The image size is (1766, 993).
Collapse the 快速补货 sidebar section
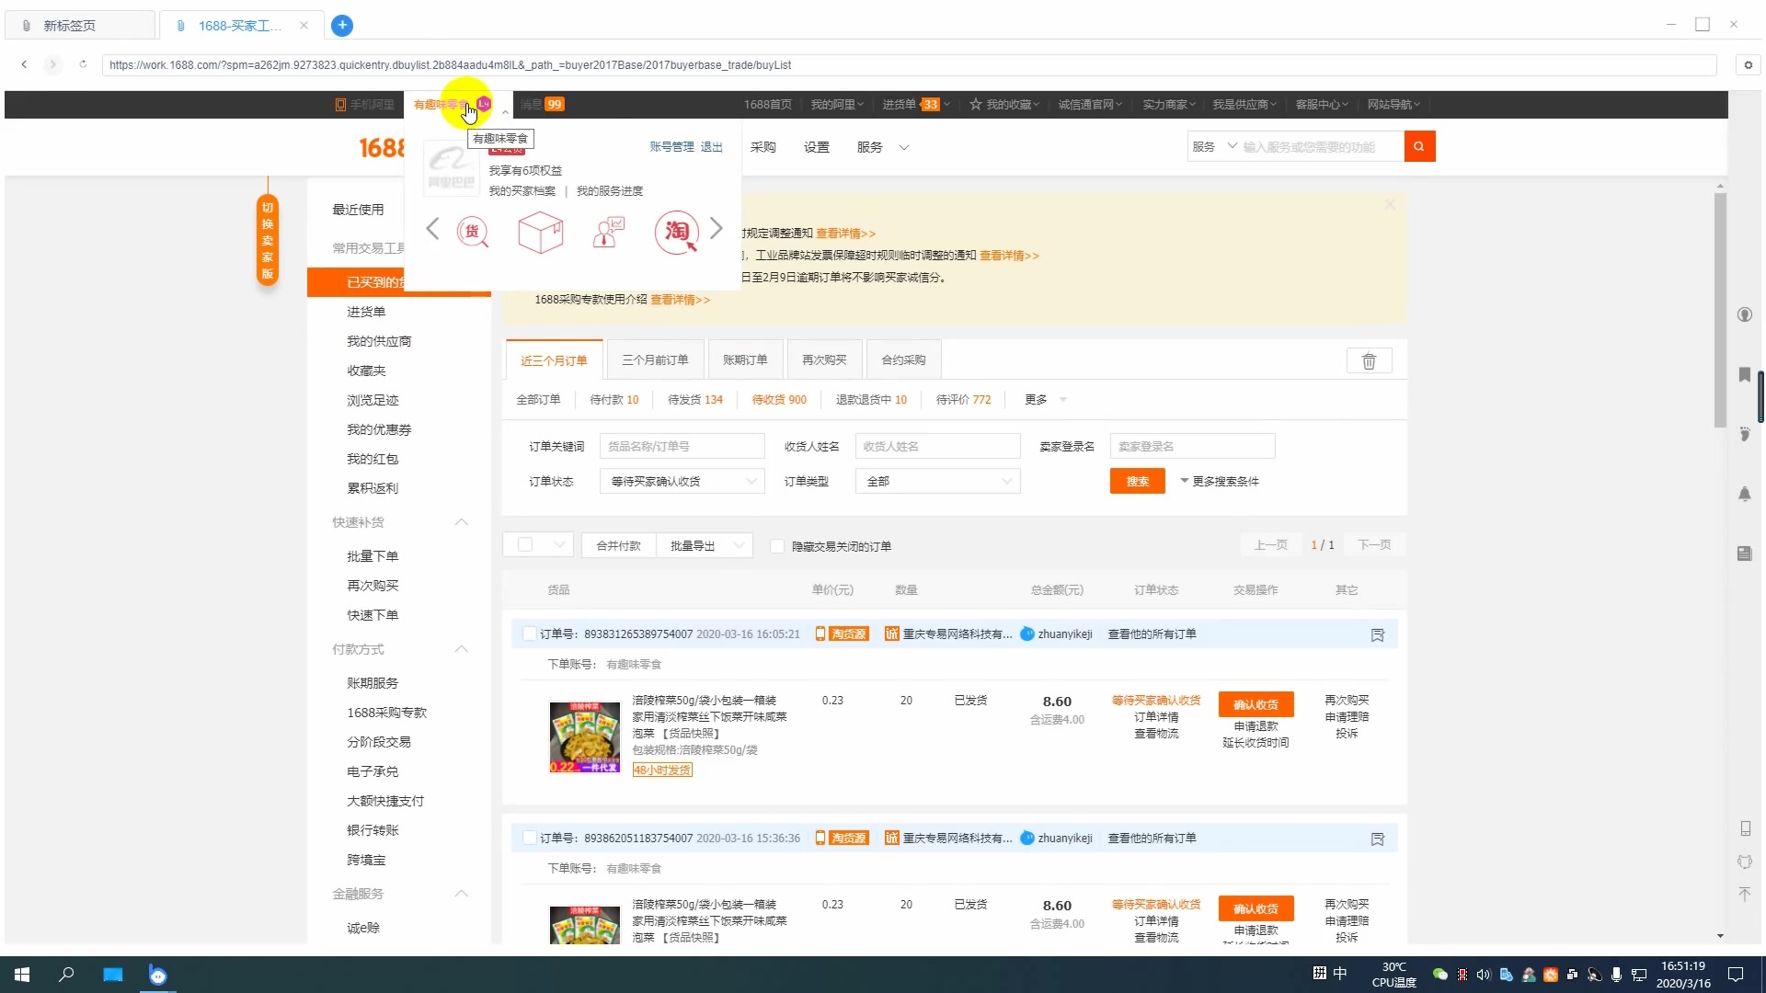(462, 522)
